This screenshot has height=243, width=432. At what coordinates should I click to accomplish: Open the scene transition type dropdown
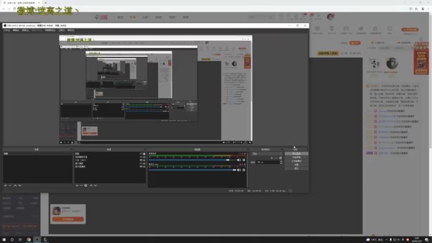[x=267, y=154]
